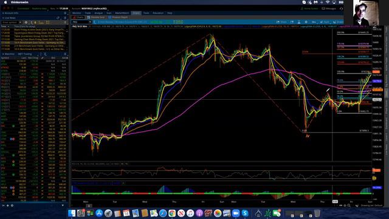The height and width of the screenshot is (219, 389).
Task: Click the flask studies icon in the chart toolbar
Action: 299,22
